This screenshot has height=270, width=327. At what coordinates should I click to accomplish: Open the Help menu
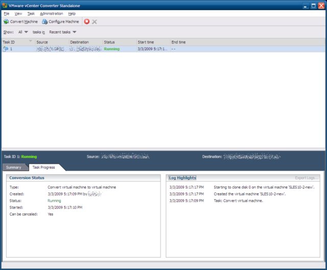(72, 14)
